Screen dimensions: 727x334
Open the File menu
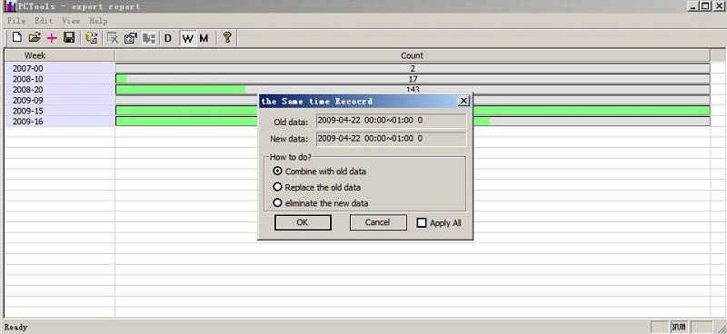pos(16,21)
